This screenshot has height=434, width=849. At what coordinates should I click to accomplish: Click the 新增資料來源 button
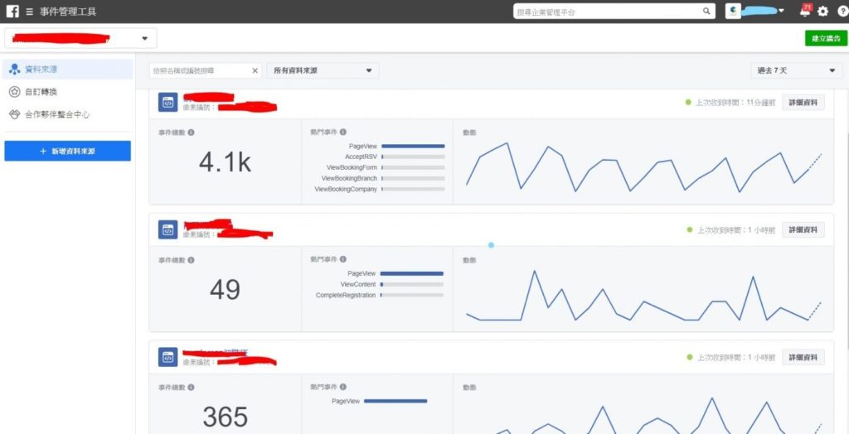pos(68,151)
